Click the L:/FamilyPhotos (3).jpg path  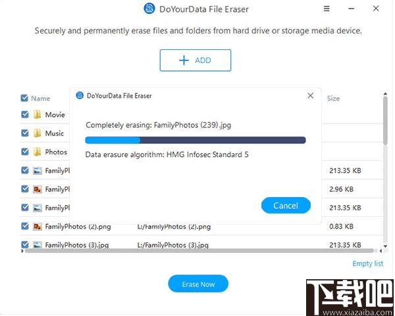coord(172,245)
